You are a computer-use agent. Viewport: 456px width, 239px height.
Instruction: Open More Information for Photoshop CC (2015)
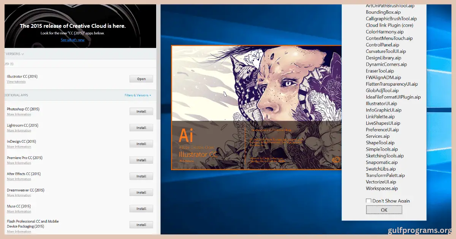click(19, 114)
